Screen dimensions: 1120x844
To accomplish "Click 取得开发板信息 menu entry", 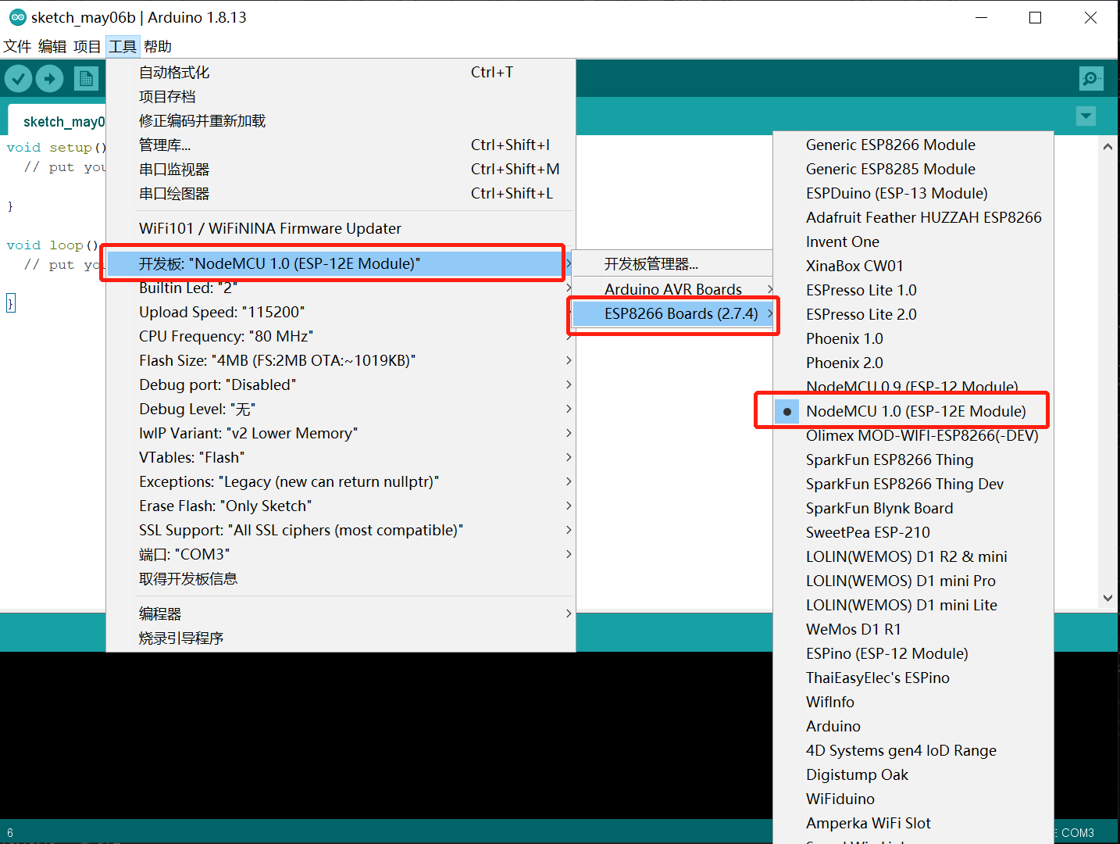I will (341, 579).
